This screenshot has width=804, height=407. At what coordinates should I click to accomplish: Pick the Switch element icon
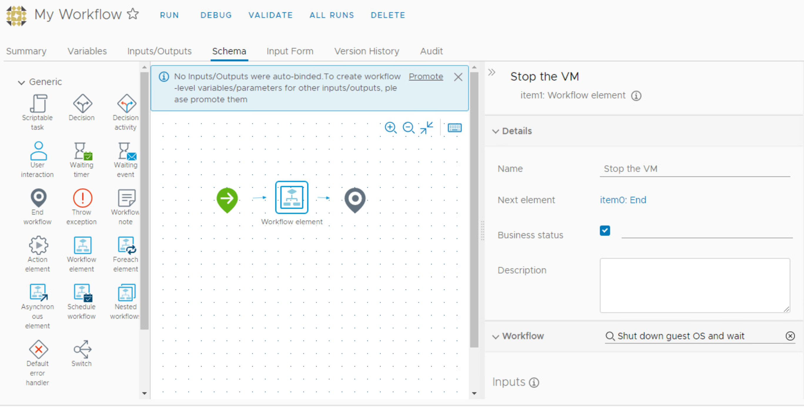[82, 349]
